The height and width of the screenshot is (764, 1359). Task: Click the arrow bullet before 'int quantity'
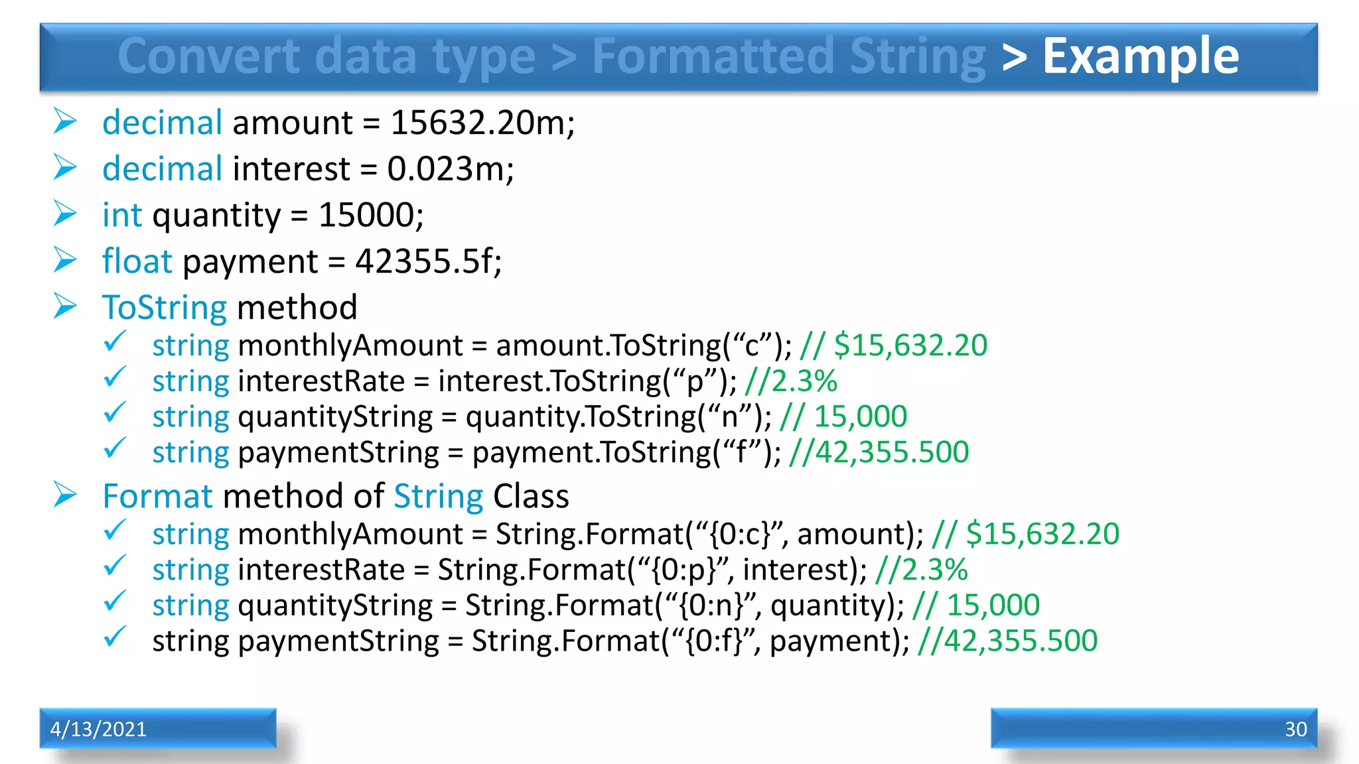click(x=65, y=214)
